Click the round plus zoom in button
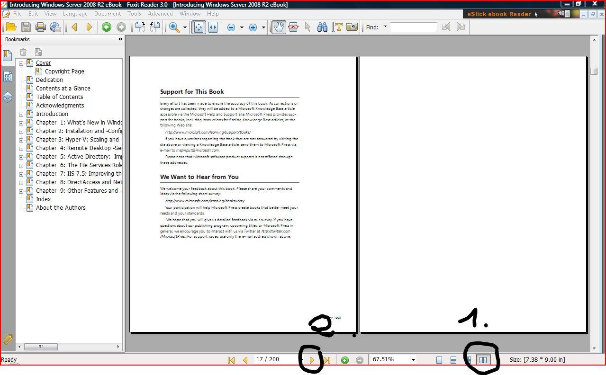 coord(253,27)
